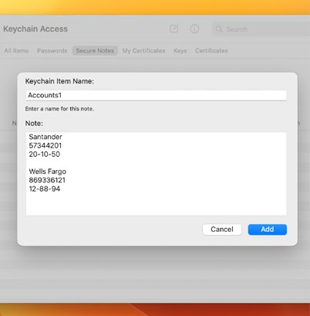Image resolution: width=310 pixels, height=316 pixels.
Task: Switch to the All Items tab
Action: [16, 51]
